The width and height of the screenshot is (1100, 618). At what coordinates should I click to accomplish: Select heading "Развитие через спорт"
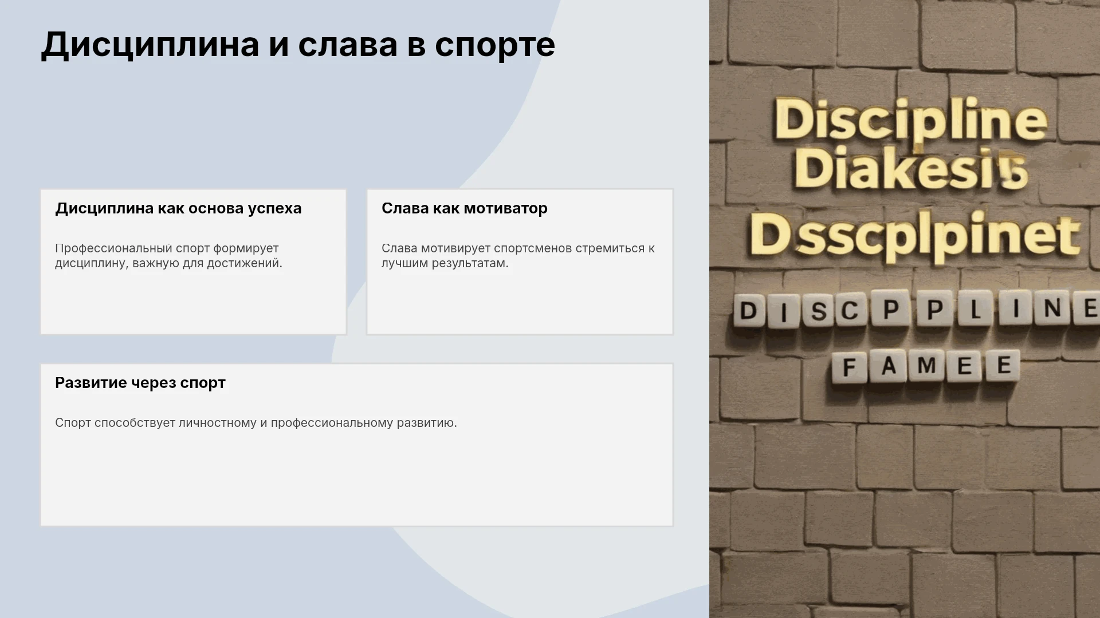[140, 383]
